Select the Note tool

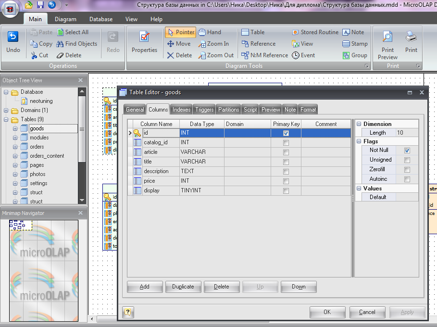[x=353, y=32]
